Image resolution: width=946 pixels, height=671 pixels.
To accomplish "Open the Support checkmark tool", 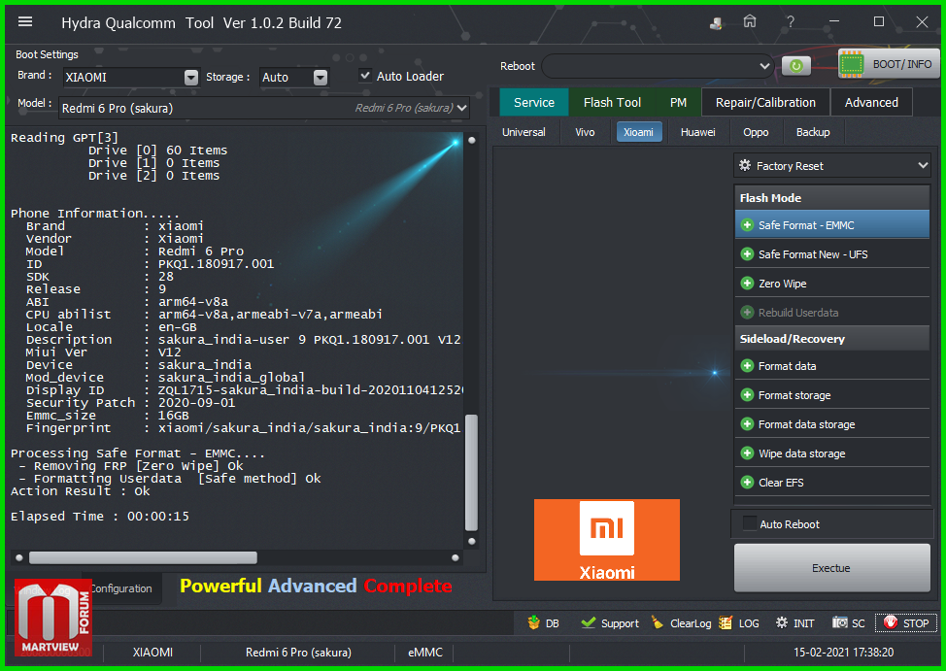I will [609, 622].
